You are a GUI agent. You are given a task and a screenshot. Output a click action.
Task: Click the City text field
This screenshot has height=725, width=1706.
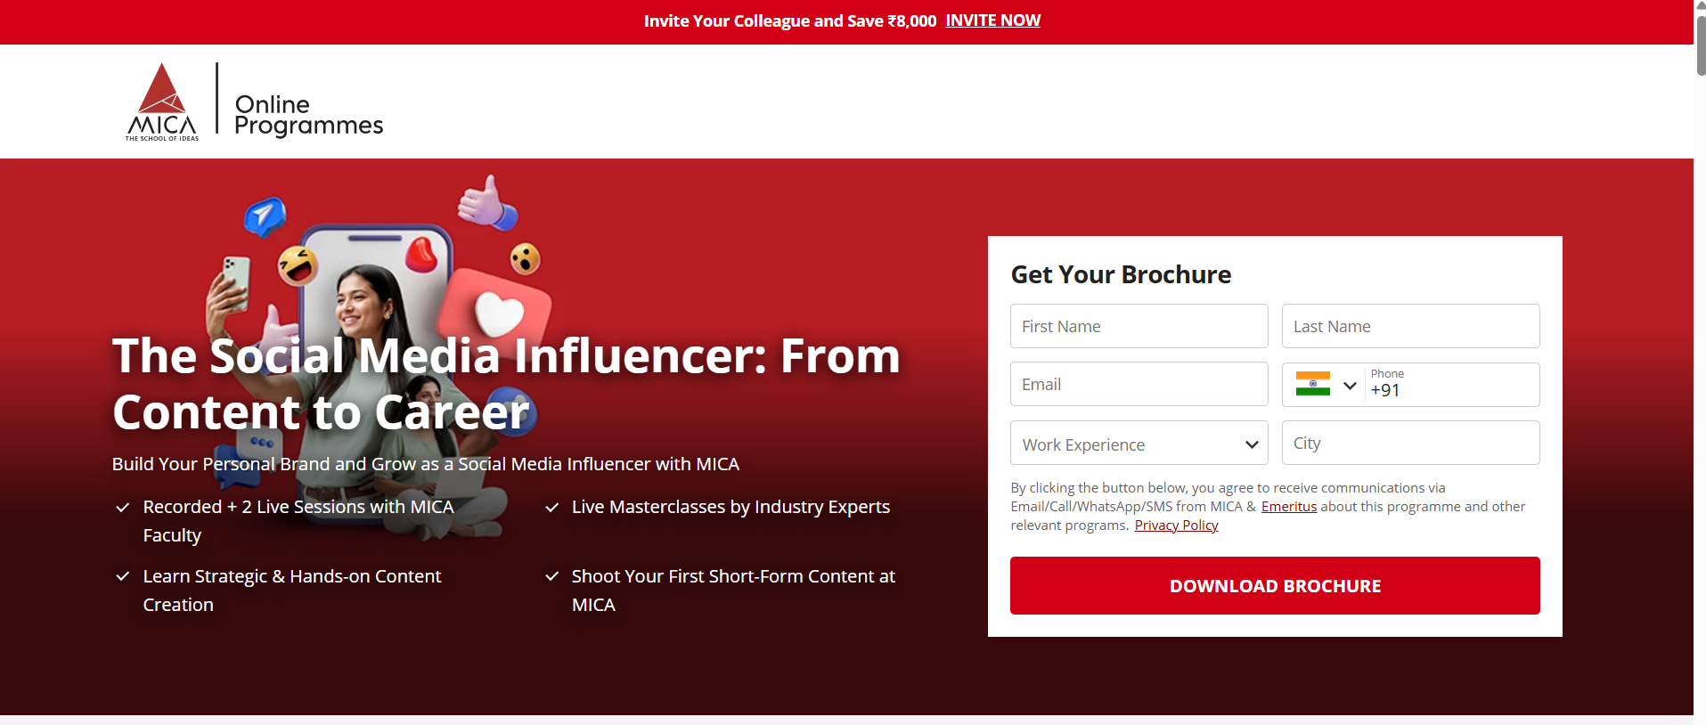point(1410,444)
